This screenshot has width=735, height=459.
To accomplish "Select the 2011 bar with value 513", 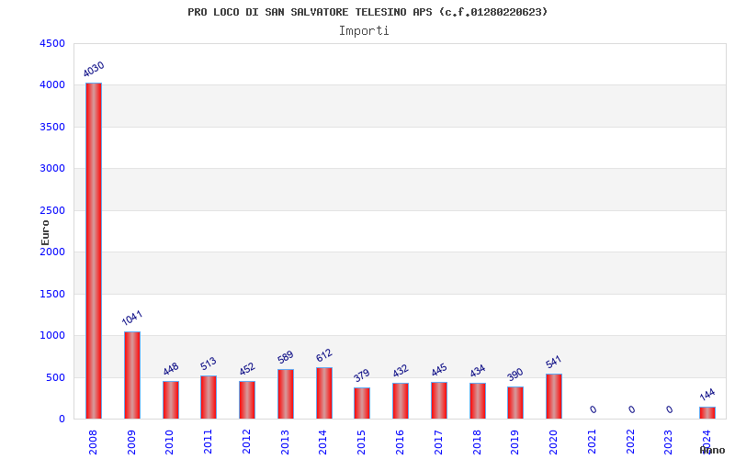I will (x=209, y=397).
